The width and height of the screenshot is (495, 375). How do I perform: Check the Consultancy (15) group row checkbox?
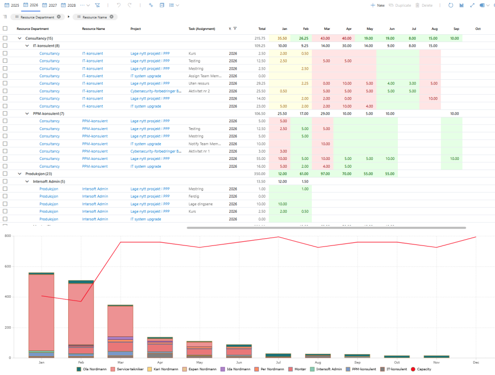pos(5,38)
